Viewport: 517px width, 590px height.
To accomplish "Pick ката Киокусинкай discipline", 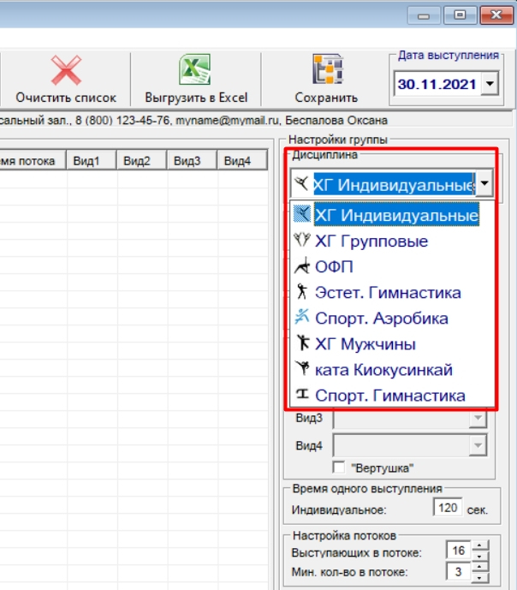I will 383,370.
